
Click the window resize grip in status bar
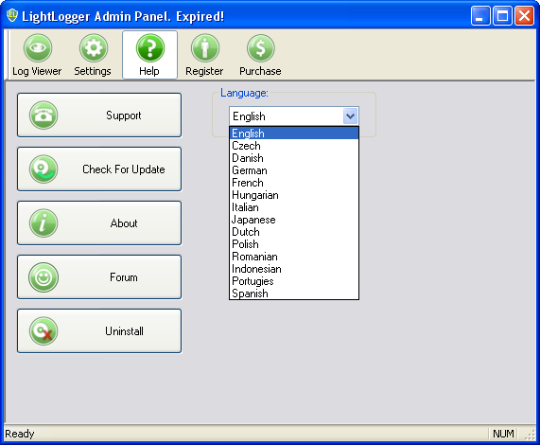[530, 435]
